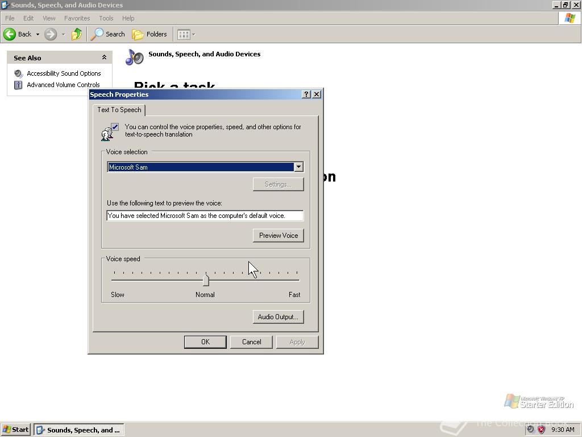The image size is (582, 437).
Task: Close the Speech Properties dialog
Action: coord(317,94)
